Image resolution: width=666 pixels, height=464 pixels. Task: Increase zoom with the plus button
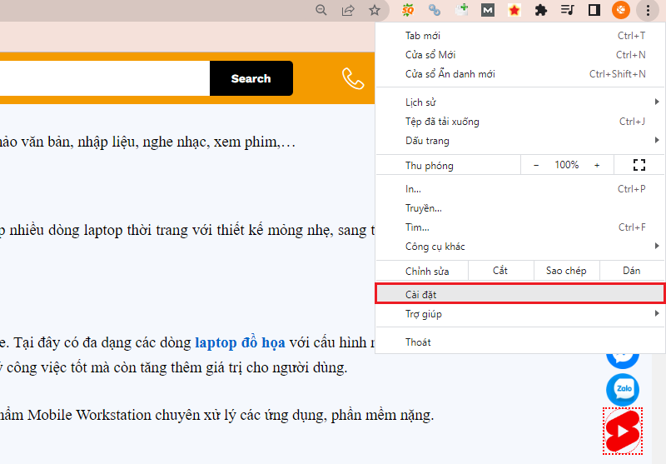pos(597,165)
